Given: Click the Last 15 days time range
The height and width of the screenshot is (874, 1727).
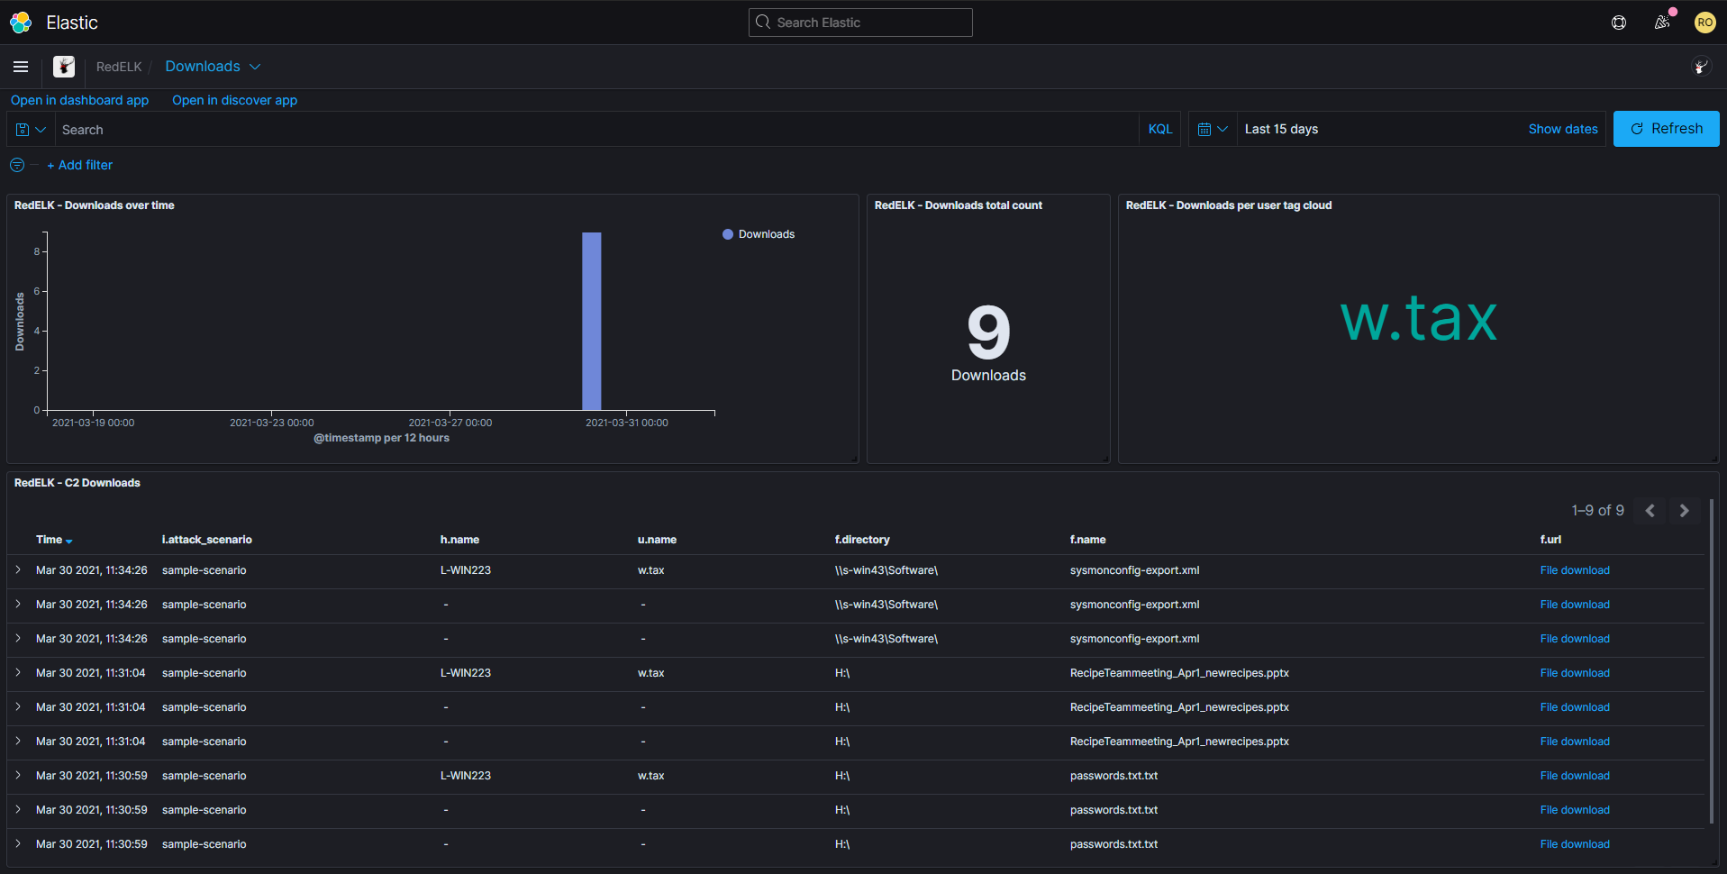Looking at the screenshot, I should tap(1281, 129).
